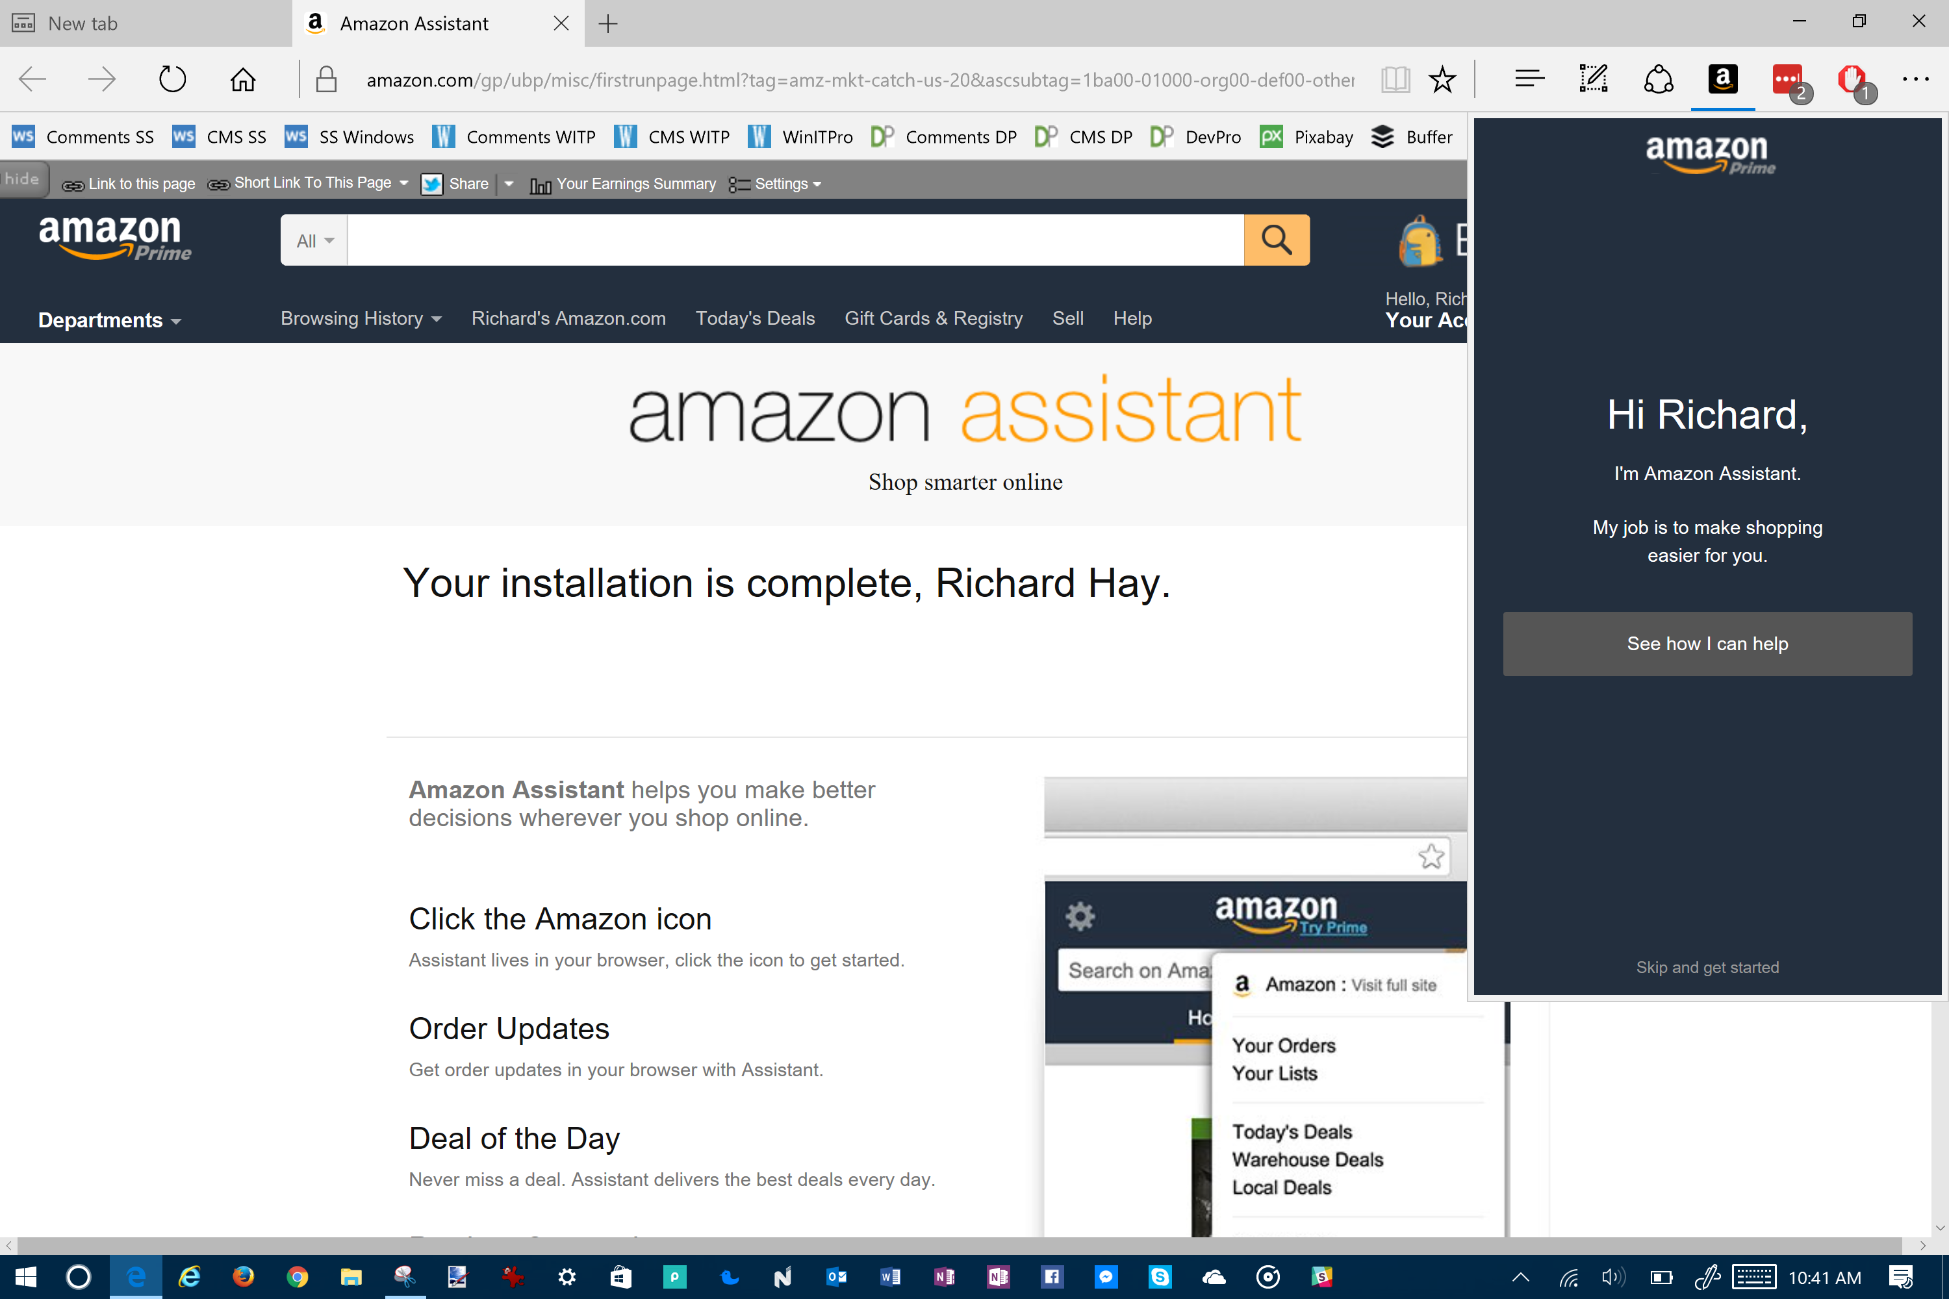The image size is (1949, 1299).
Task: Click the Amazon Assistant extension icon
Action: pyautogui.click(x=1722, y=79)
